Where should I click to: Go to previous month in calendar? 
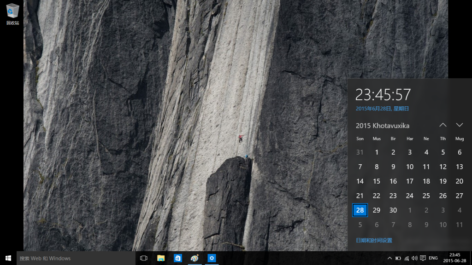click(443, 125)
